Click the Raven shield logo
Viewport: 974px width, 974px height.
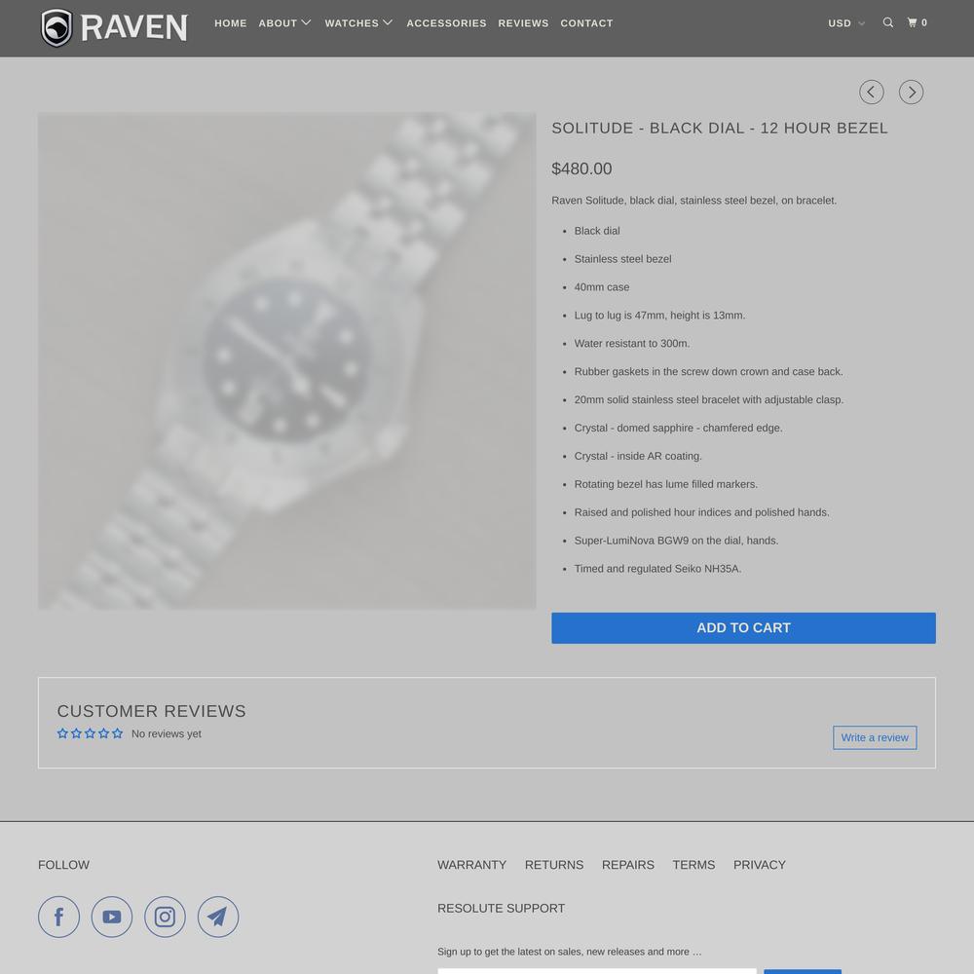tap(56, 28)
